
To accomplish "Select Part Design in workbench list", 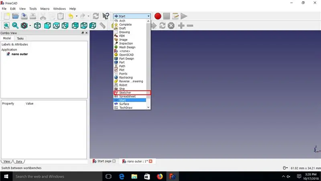I will point(130,59).
